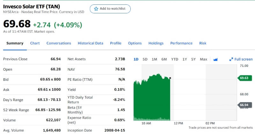The image size is (255, 135).
Task: Click the Avg. Volume value 1,649,480
Action: 52,130
